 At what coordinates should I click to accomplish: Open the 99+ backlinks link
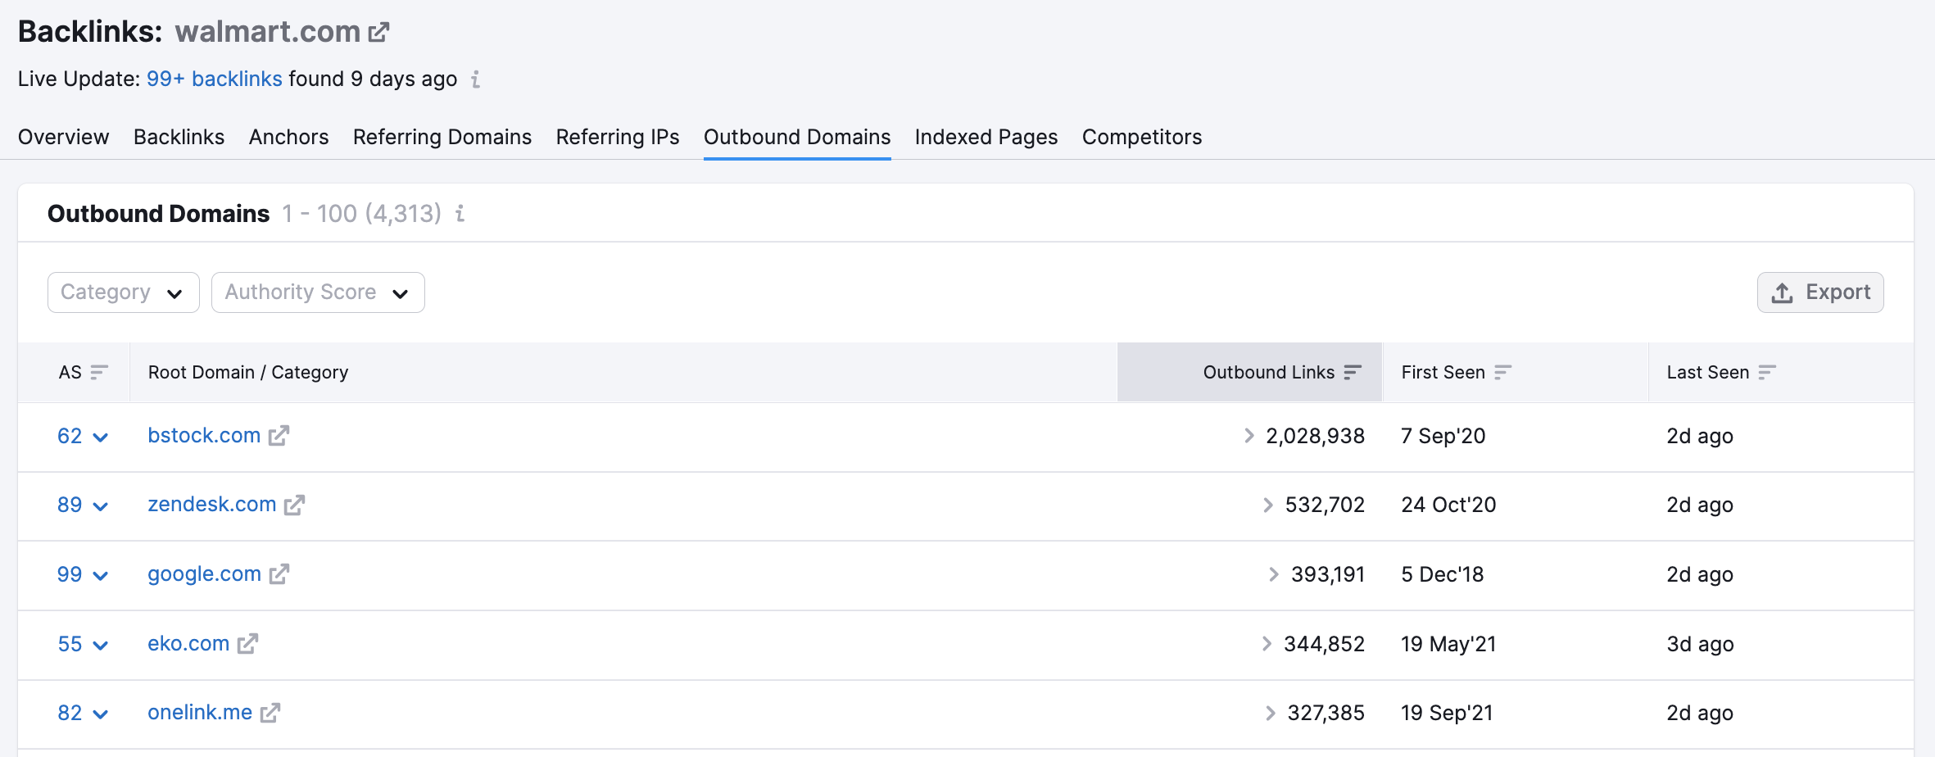(214, 79)
